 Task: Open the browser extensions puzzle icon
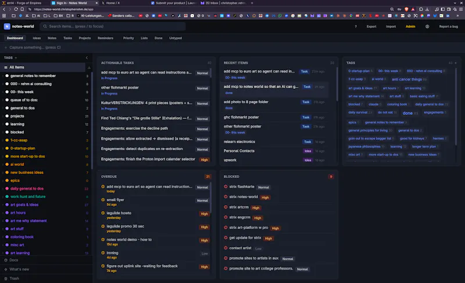click(x=421, y=9)
